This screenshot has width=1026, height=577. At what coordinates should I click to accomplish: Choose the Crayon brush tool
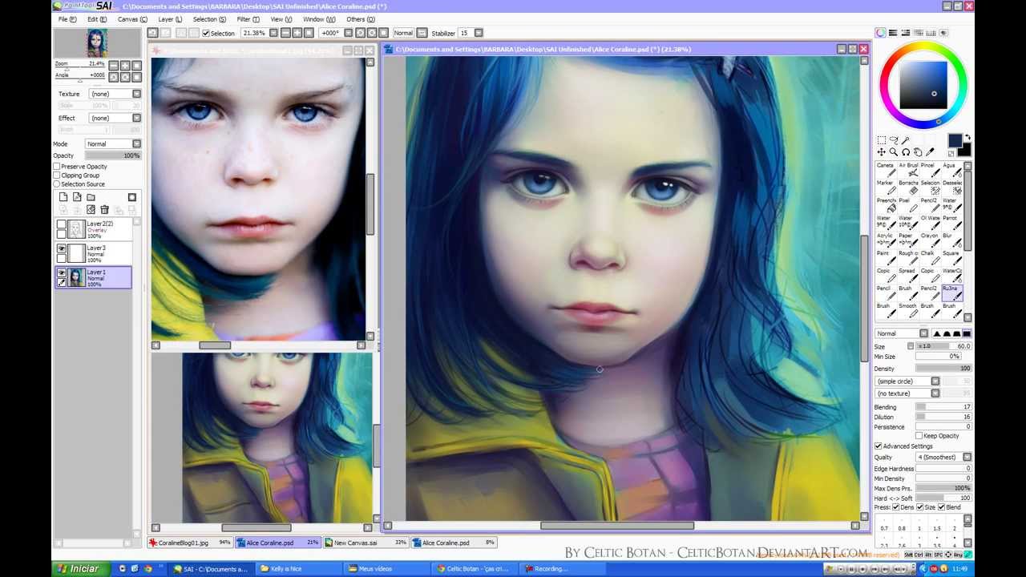tap(930, 240)
